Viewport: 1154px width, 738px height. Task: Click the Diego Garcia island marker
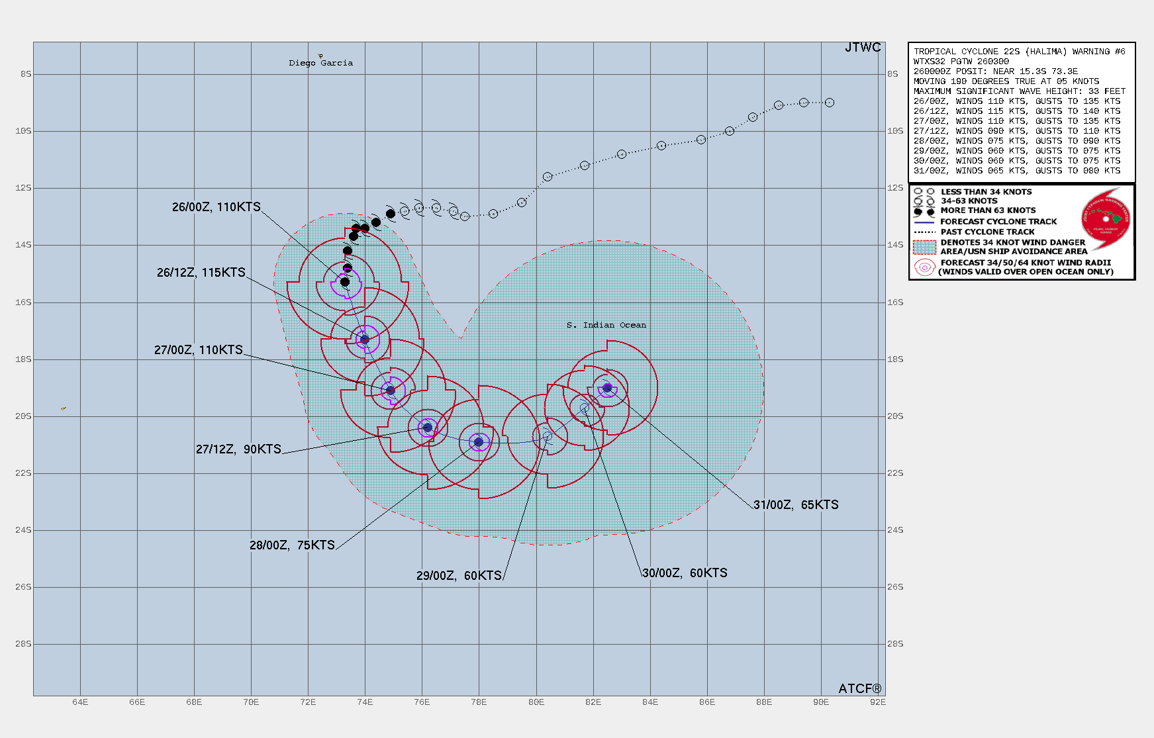pos(320,56)
